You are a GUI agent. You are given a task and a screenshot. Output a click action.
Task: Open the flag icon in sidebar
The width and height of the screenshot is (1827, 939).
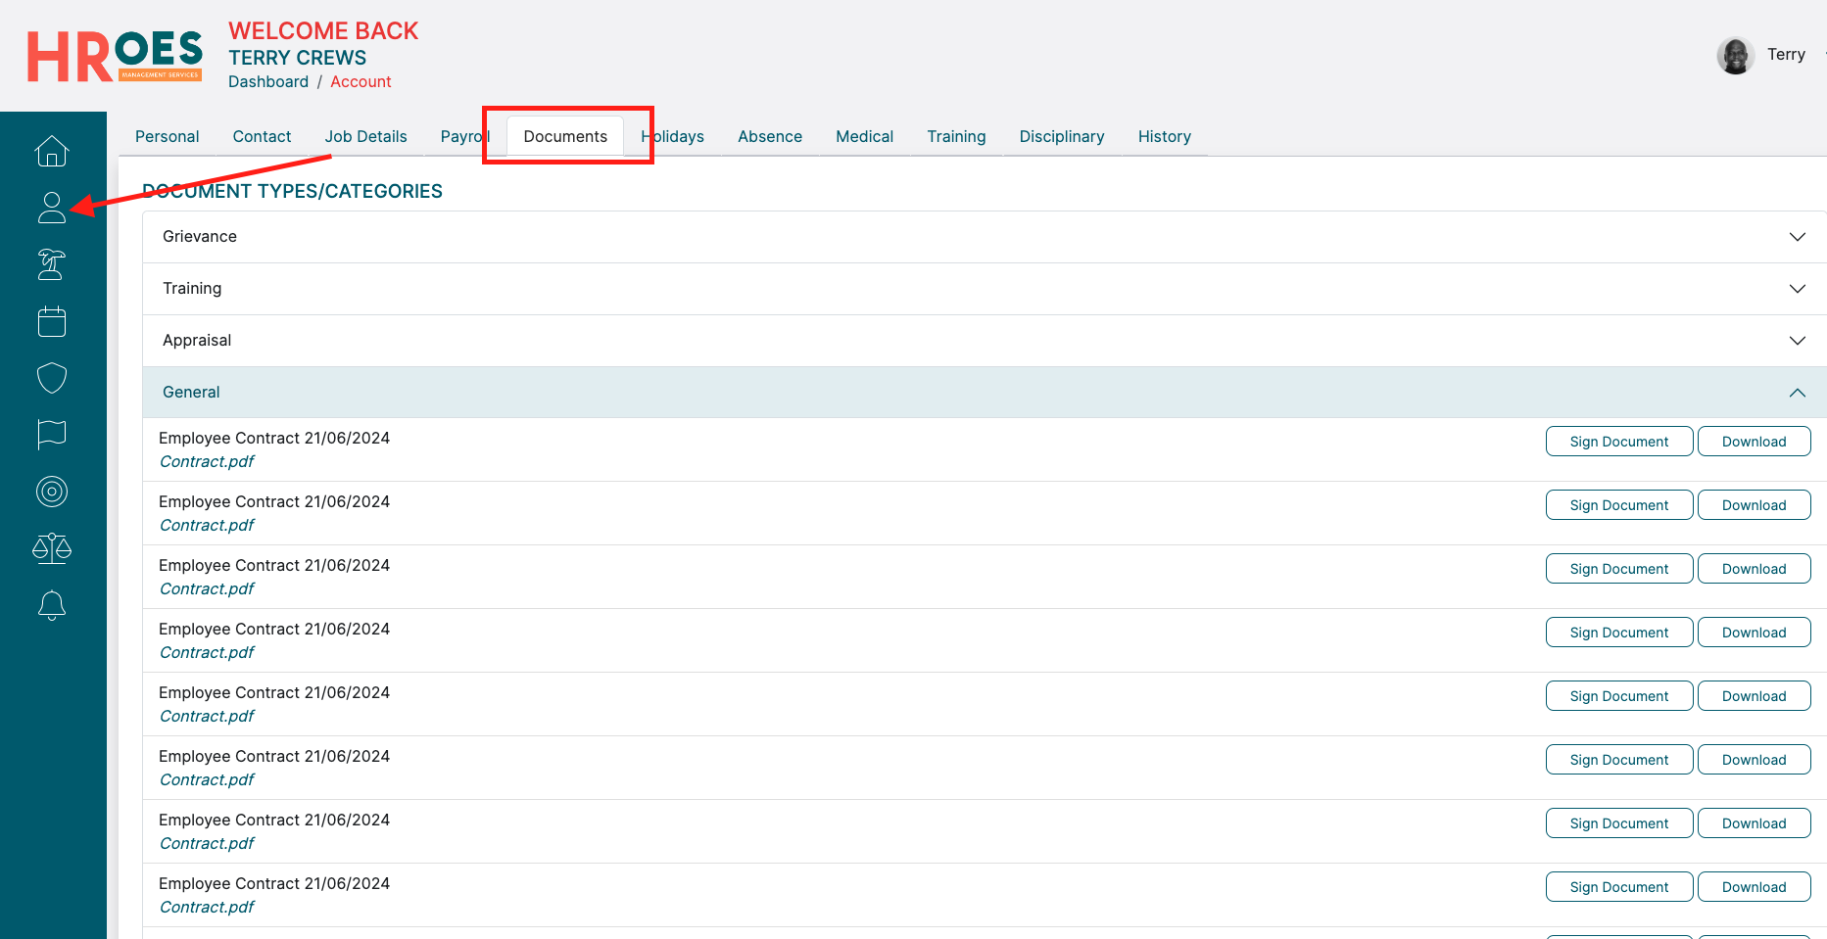tap(52, 434)
